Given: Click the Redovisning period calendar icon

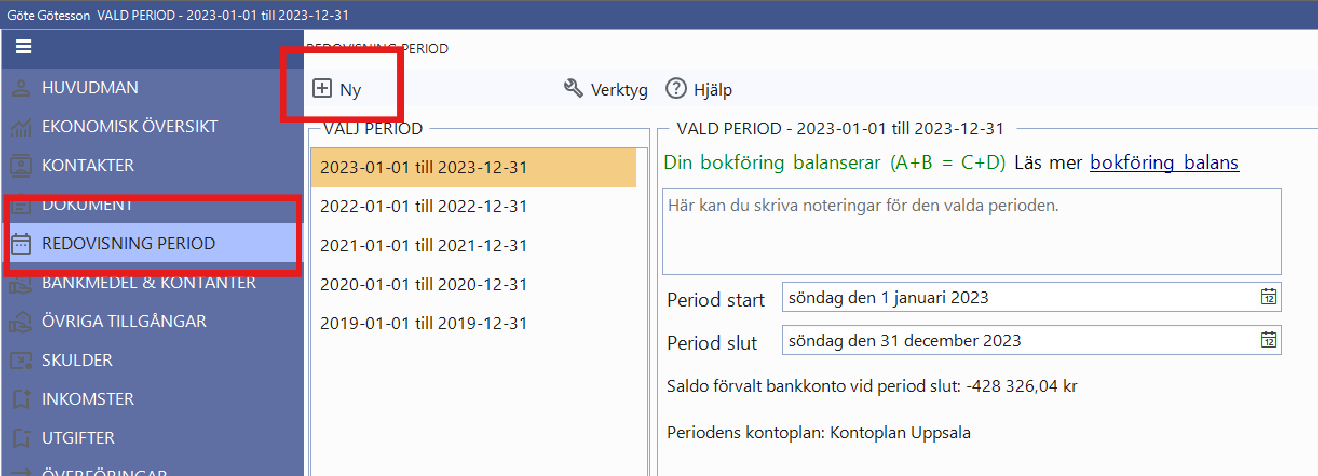Looking at the screenshot, I should [21, 243].
